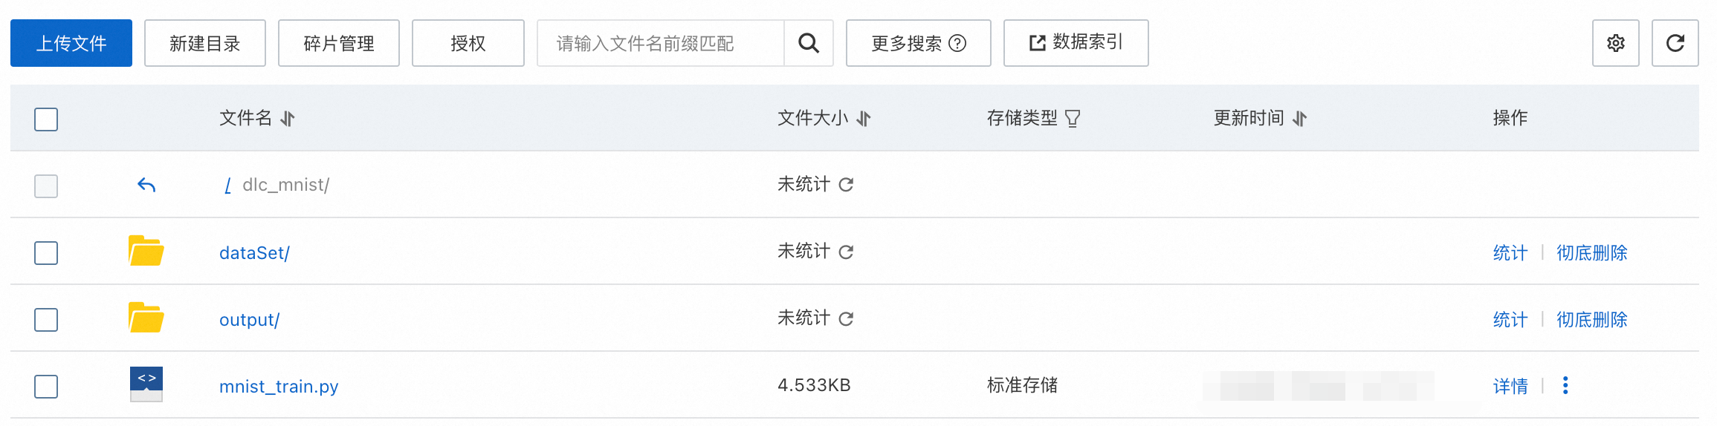Open settings with the gear icon
The width and height of the screenshot is (1717, 426).
pos(1615,43)
